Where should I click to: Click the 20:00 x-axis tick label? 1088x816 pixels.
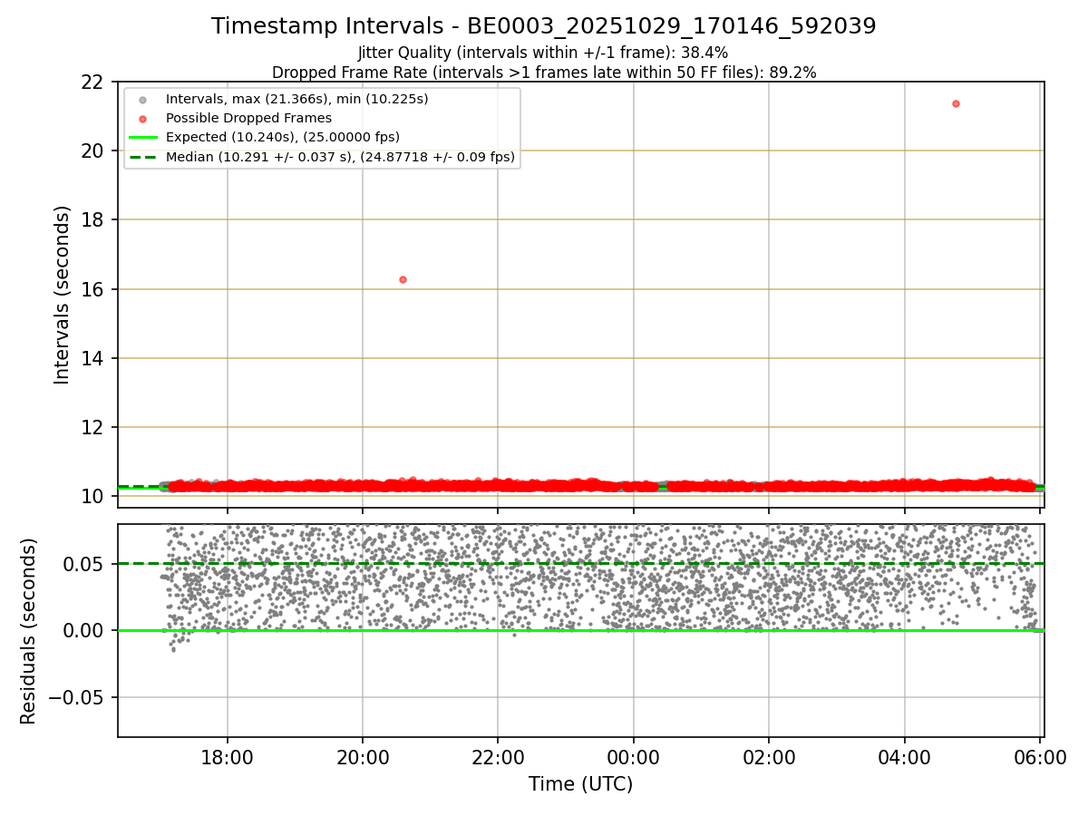pyautogui.click(x=363, y=756)
